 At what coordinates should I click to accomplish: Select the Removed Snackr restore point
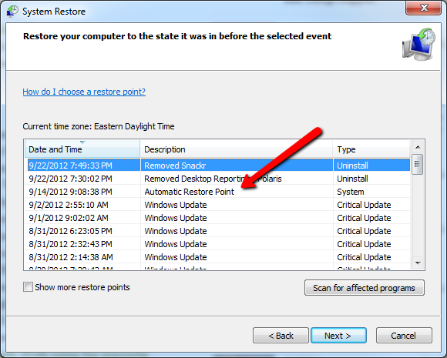(x=219, y=166)
